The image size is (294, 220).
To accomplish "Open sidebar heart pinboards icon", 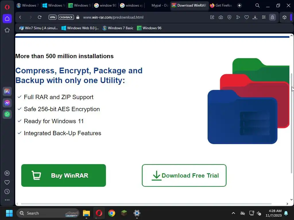I will (7, 182).
